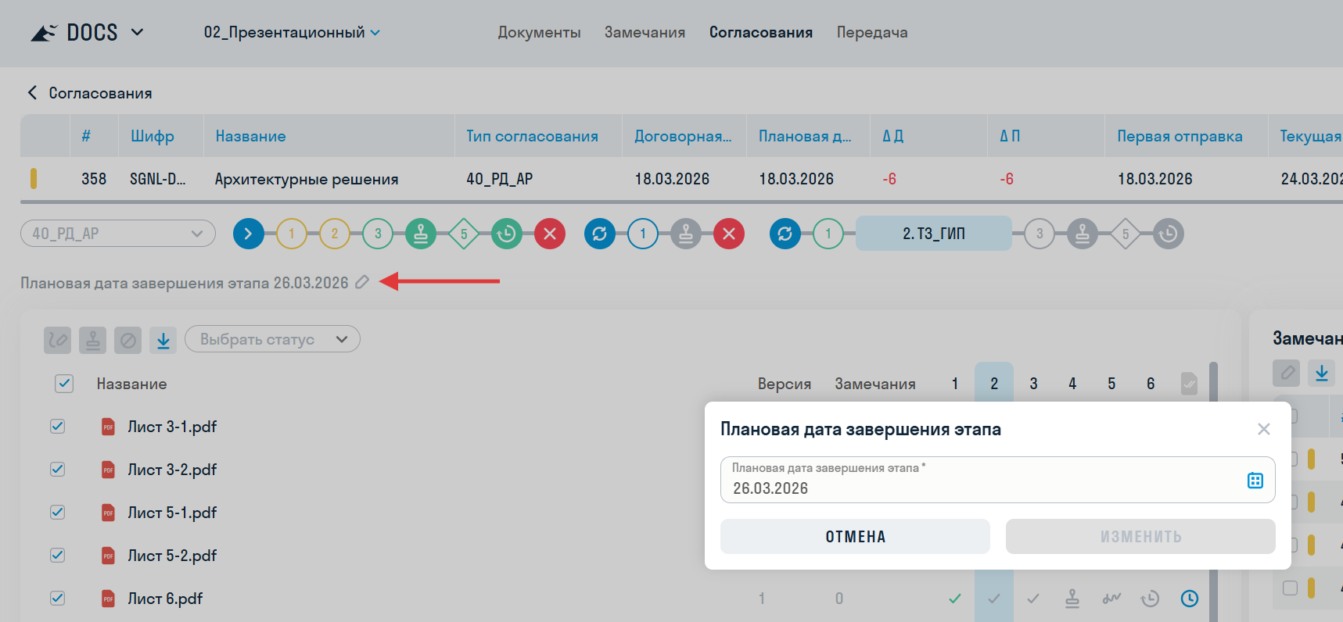
Task: Go to the Документы tab
Action: coord(539,32)
